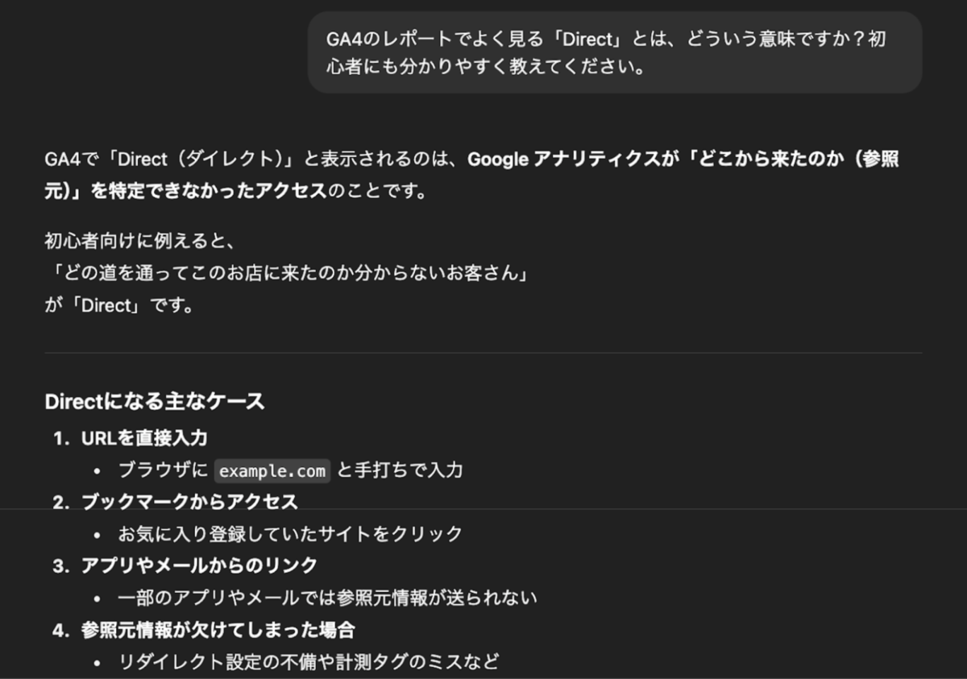Click list item URLを直接入力
Screen dimensions: 967x679
point(144,437)
